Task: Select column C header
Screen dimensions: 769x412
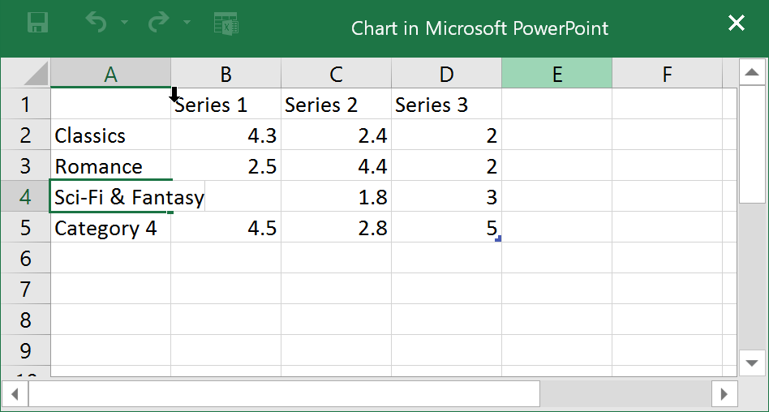Action: click(336, 73)
